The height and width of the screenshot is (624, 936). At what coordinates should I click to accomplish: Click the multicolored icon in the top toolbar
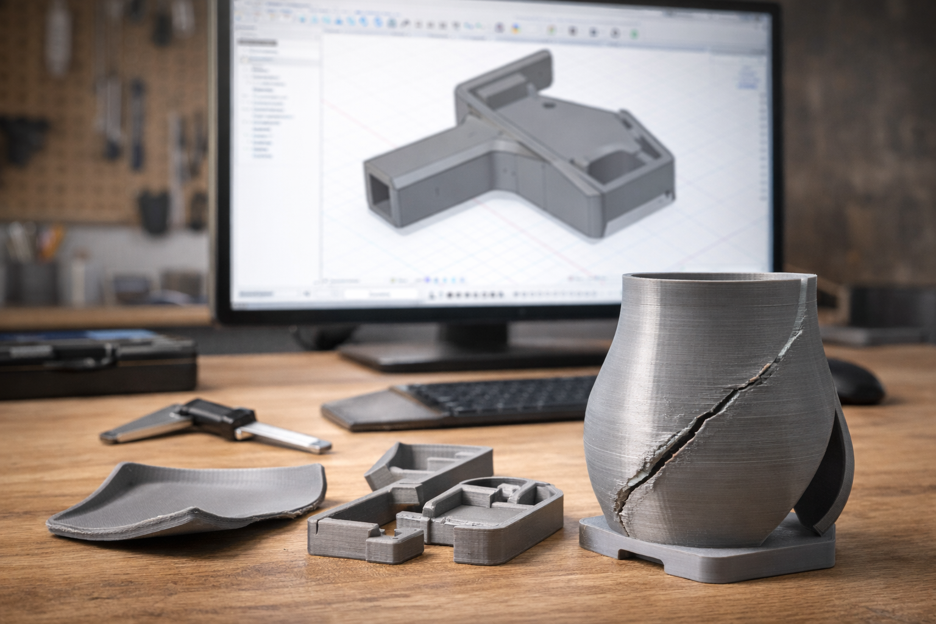[x=516, y=29]
